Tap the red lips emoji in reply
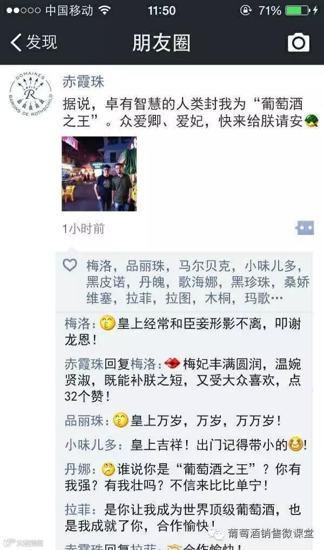324x550 pixels. pyautogui.click(x=172, y=363)
